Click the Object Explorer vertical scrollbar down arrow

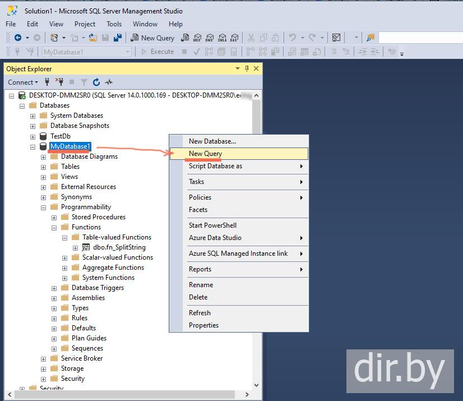click(x=257, y=385)
